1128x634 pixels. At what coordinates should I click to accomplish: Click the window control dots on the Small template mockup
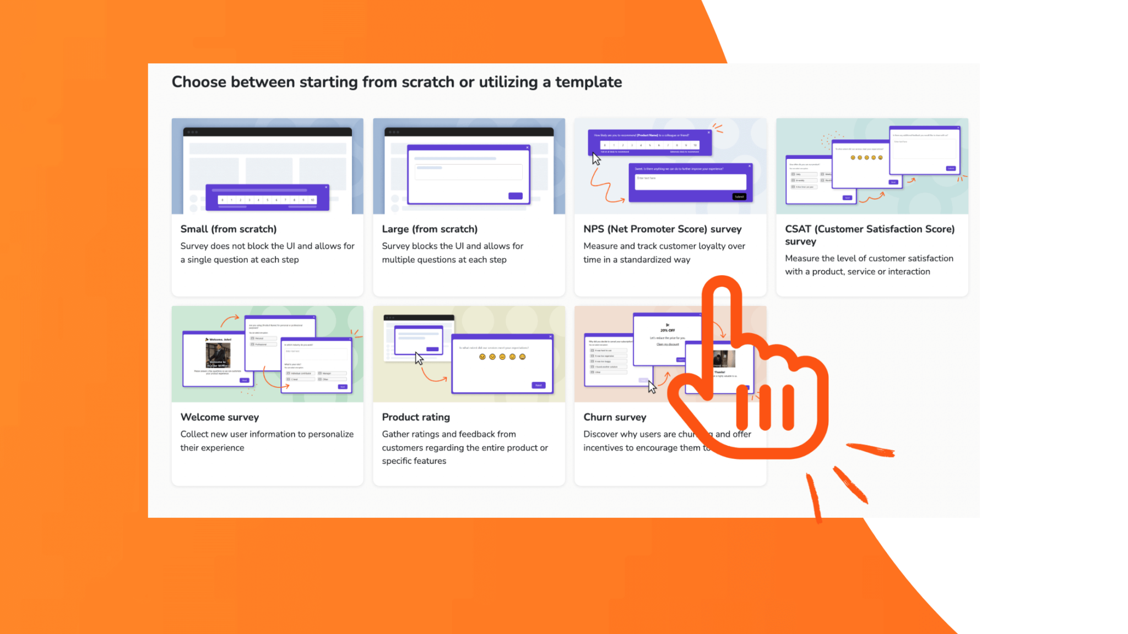[191, 132]
